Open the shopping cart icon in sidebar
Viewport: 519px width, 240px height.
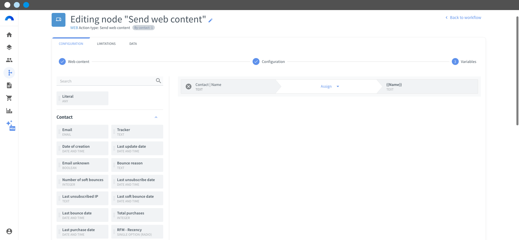(x=9, y=98)
